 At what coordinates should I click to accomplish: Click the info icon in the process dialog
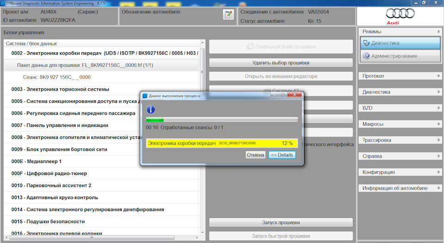(x=151, y=109)
